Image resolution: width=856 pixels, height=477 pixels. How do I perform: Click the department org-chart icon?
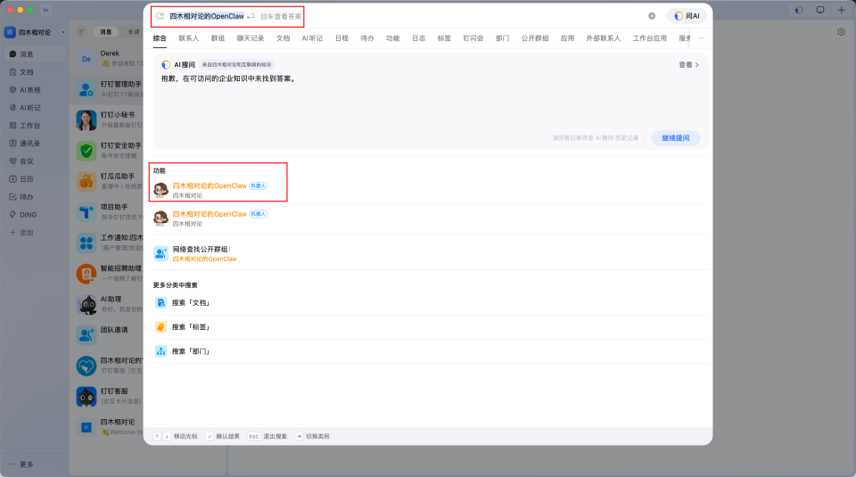pos(160,351)
